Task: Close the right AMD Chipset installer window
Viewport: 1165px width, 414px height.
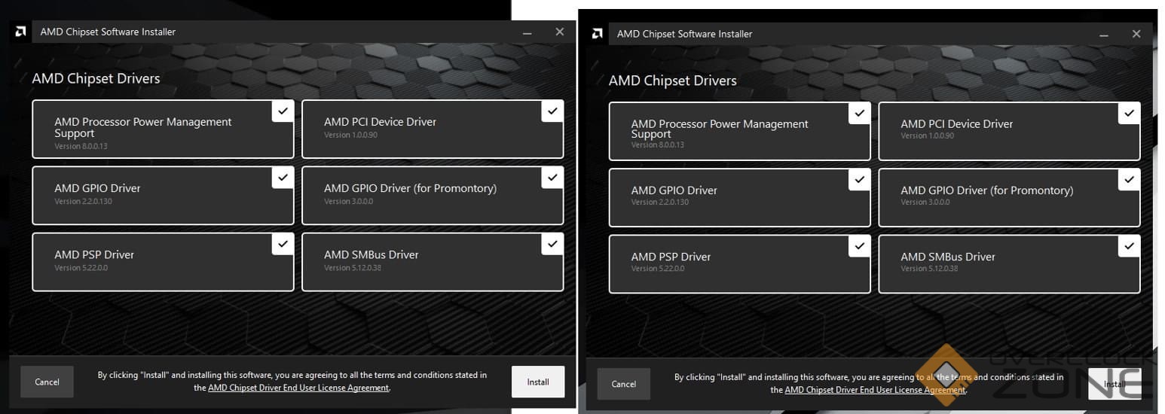Action: click(1136, 34)
